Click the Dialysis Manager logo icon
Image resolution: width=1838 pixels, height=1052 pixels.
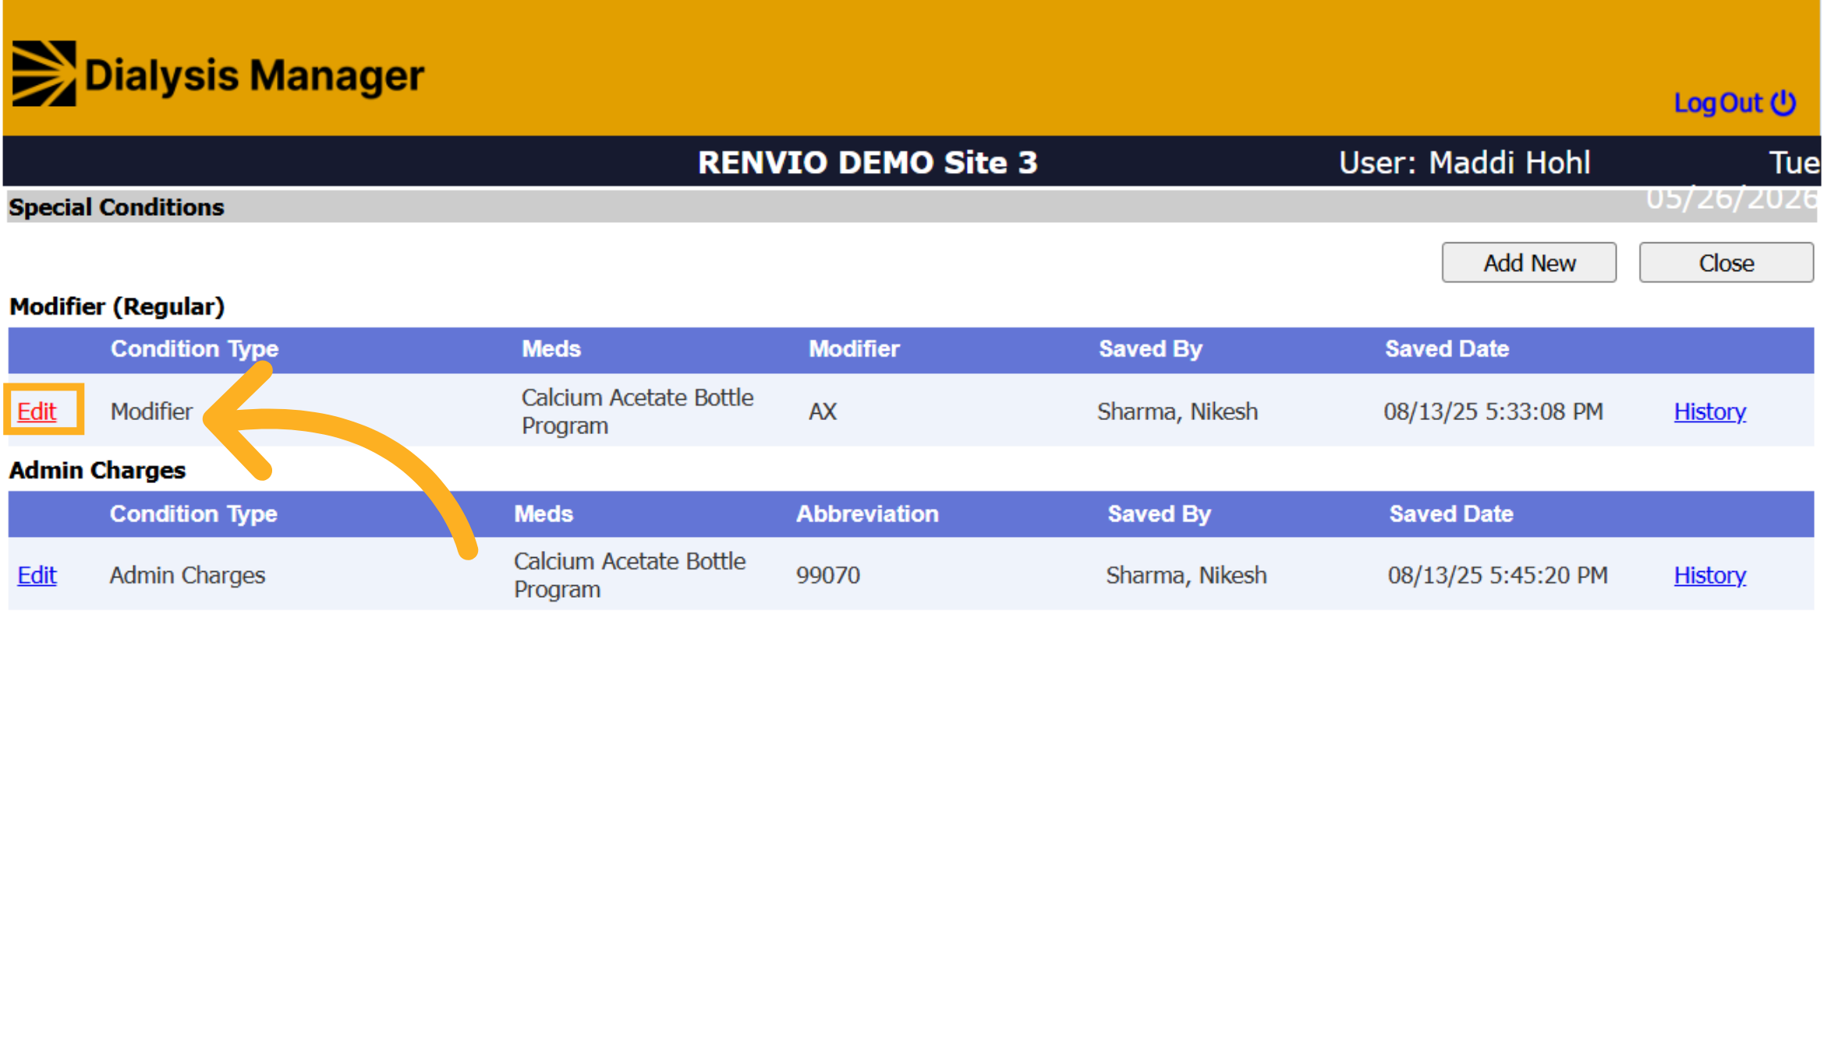coord(44,74)
